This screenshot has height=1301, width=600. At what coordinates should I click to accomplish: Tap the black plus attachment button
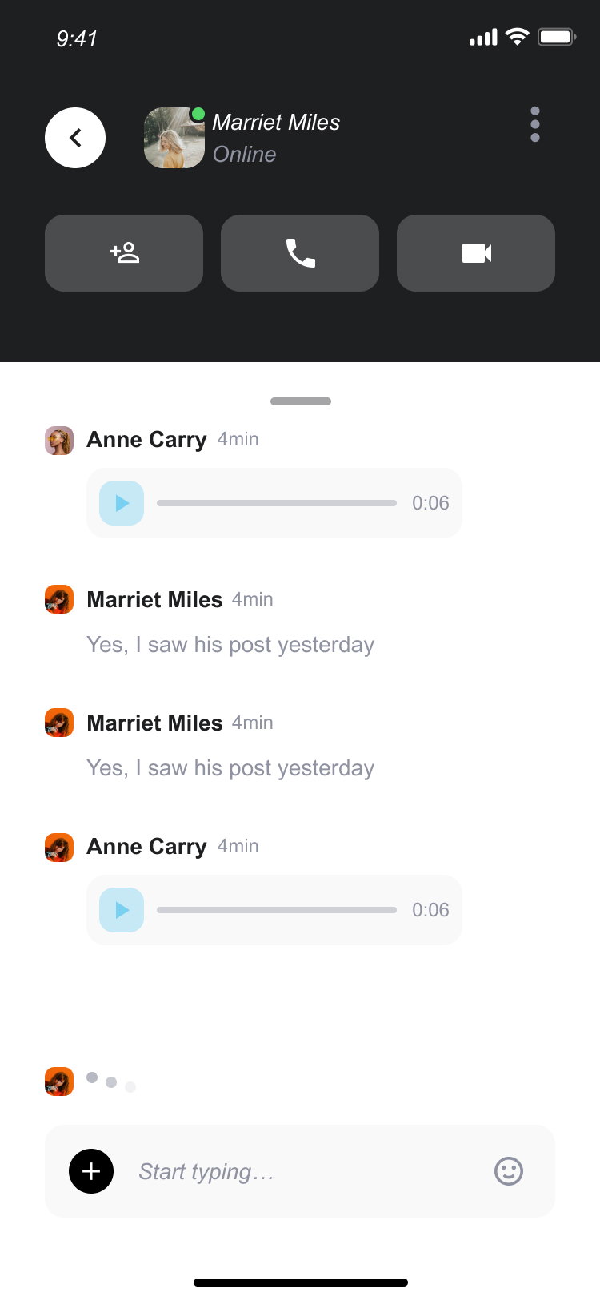pyautogui.click(x=91, y=1171)
